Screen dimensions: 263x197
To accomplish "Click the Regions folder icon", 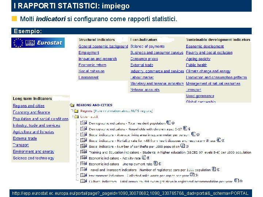I will coord(76,111).
